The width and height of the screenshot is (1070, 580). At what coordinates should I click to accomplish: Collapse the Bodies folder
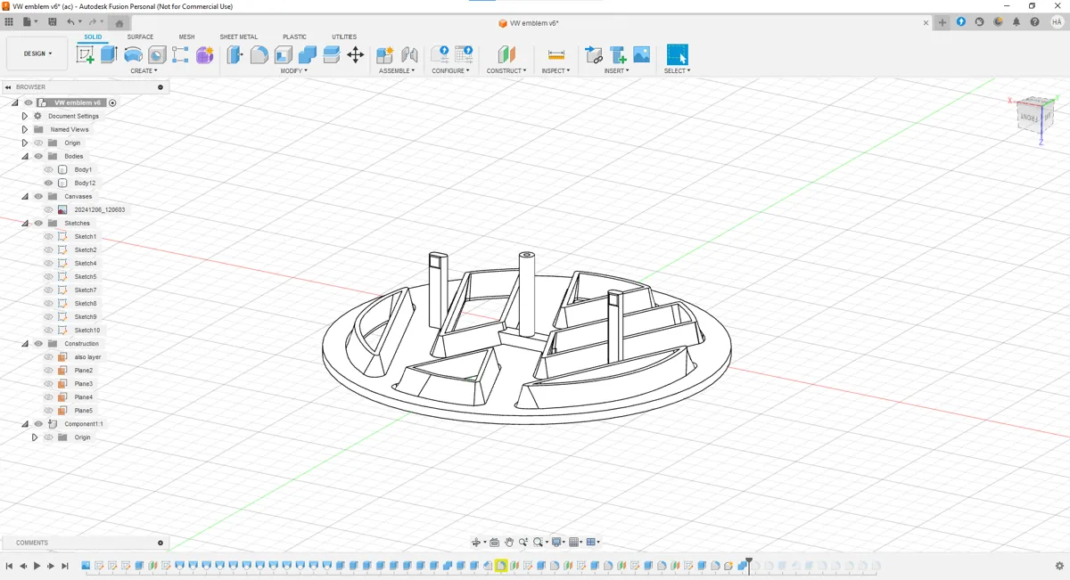25,156
